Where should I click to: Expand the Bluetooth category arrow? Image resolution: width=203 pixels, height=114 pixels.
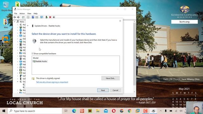click(x=18, y=30)
